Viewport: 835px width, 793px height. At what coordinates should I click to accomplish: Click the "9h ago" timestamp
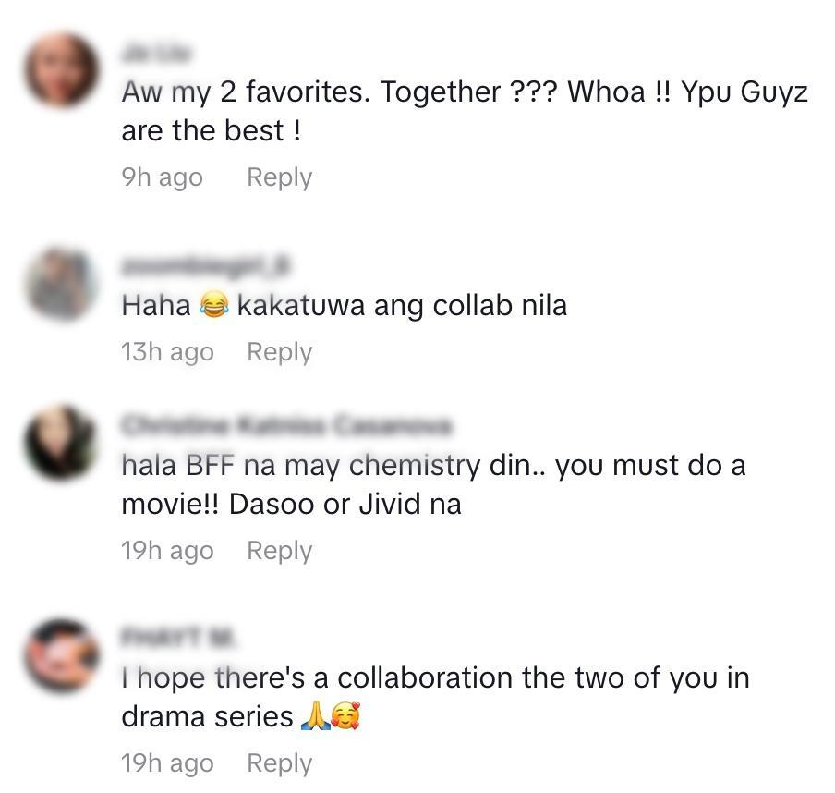point(163,177)
